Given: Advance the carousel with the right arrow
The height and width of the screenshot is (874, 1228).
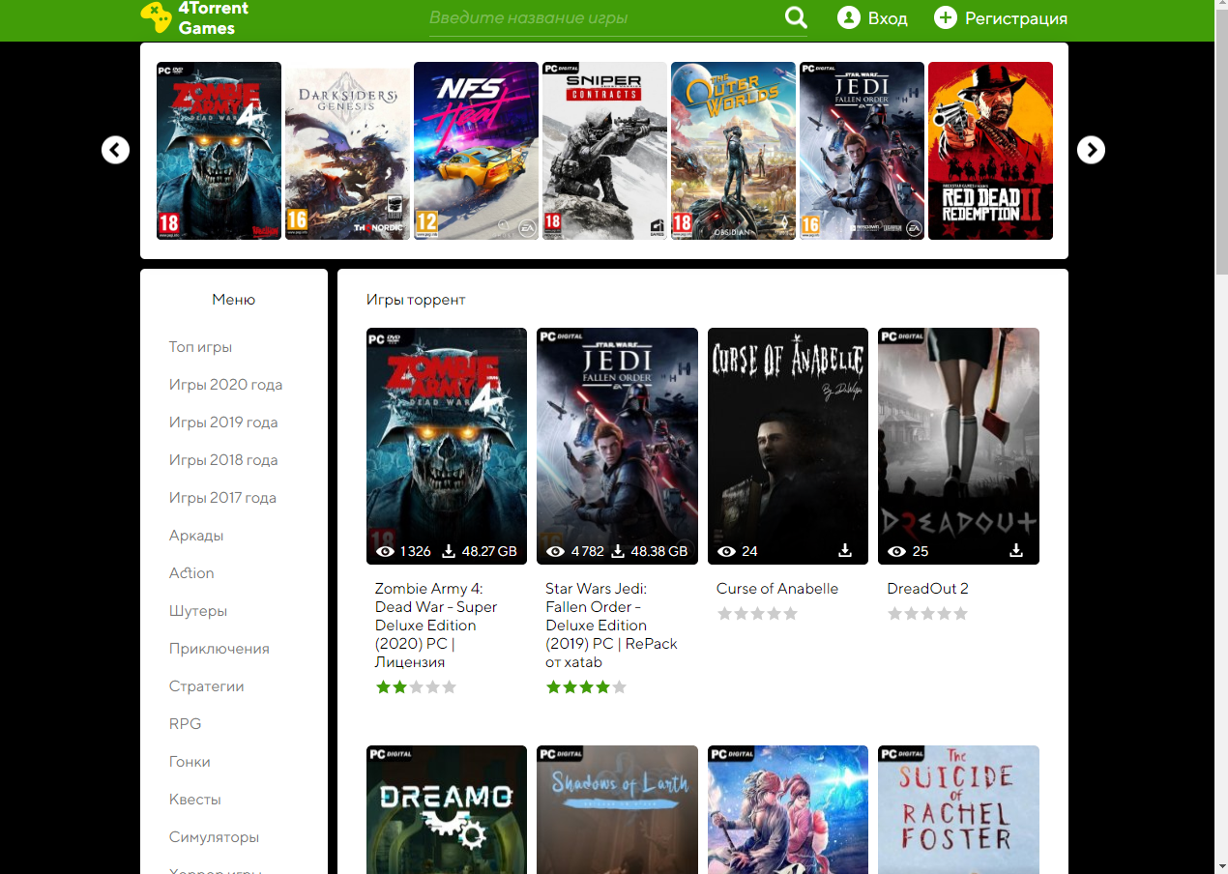Looking at the screenshot, I should [x=1091, y=150].
